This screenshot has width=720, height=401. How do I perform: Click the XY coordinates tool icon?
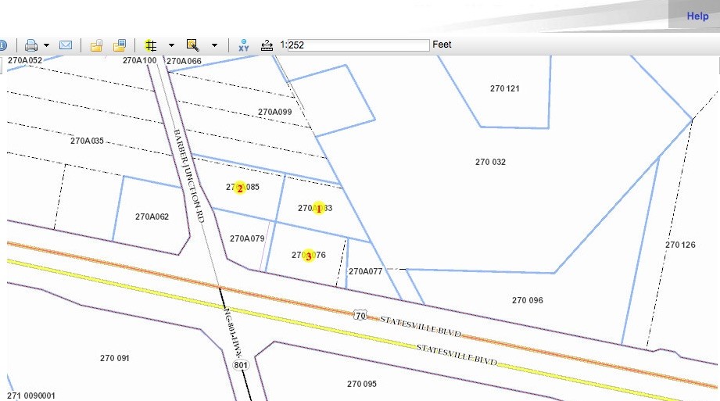coord(244,45)
